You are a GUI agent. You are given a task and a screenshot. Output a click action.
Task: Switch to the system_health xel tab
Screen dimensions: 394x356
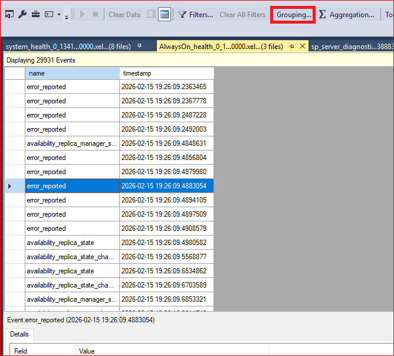68,46
